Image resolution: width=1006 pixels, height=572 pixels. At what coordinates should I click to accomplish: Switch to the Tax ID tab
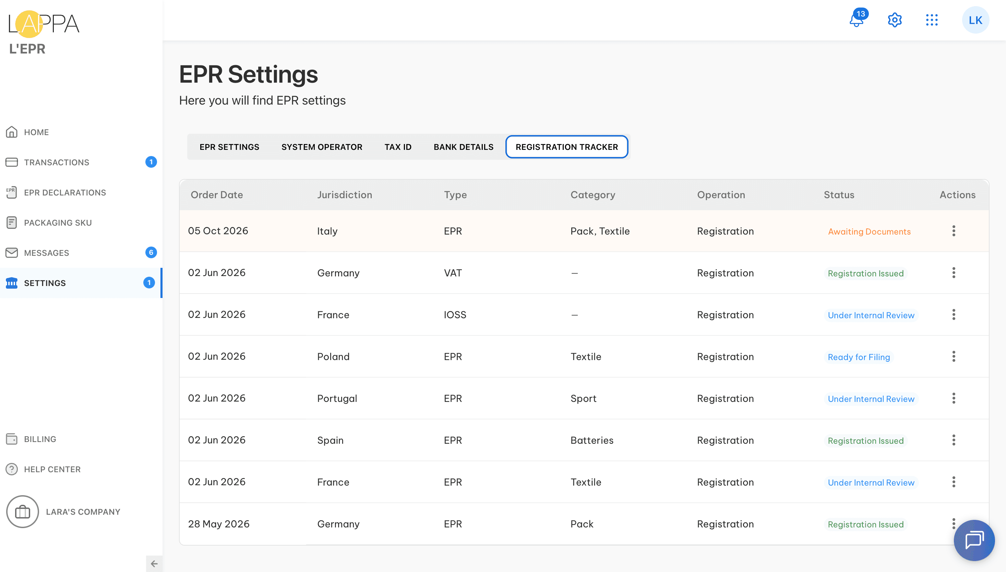pyautogui.click(x=398, y=147)
